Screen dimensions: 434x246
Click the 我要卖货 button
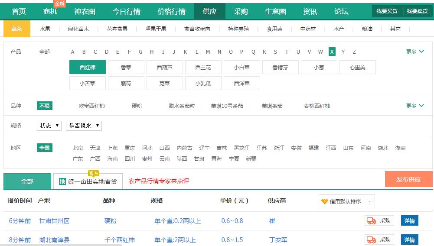coord(417,11)
